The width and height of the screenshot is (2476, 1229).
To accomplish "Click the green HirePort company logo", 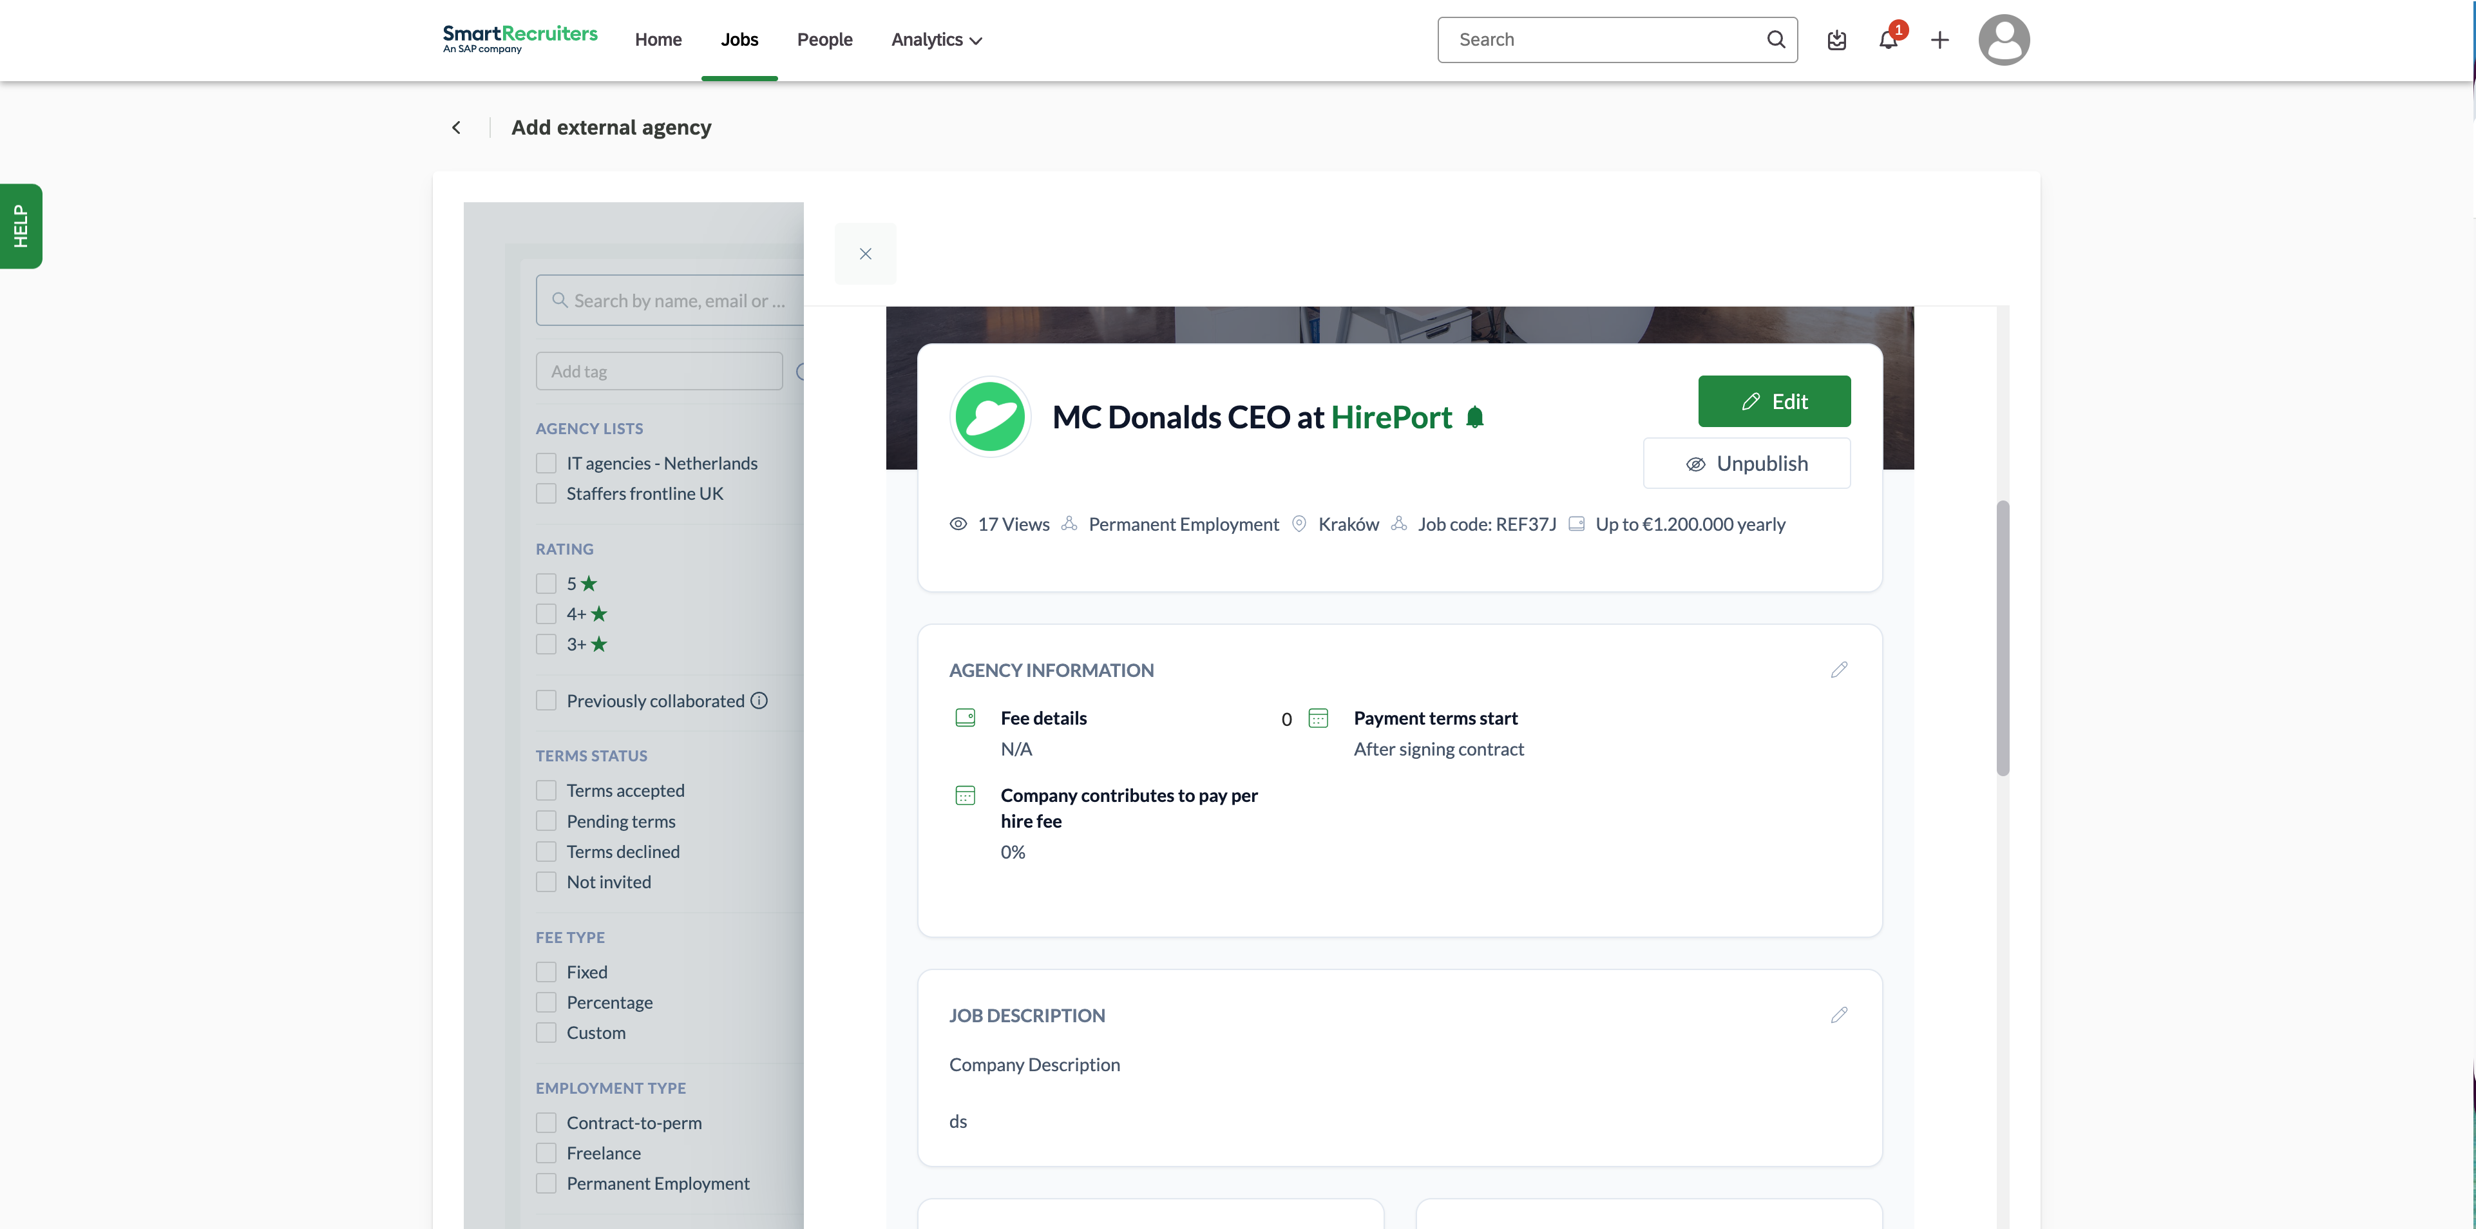I will (990, 417).
